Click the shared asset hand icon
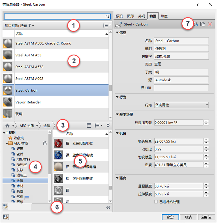 [118, 24]
